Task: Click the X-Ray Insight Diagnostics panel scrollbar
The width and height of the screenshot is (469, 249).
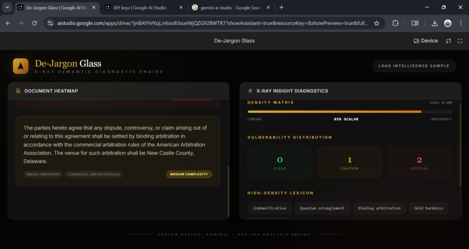Action: pyautogui.click(x=460, y=145)
